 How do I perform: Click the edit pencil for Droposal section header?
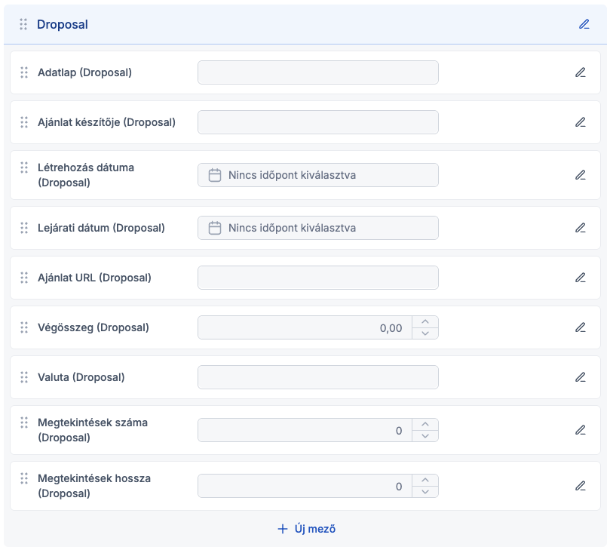tap(584, 24)
